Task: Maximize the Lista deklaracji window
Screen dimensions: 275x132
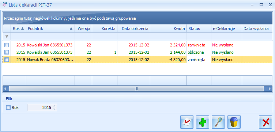Action: [x=261, y=5]
